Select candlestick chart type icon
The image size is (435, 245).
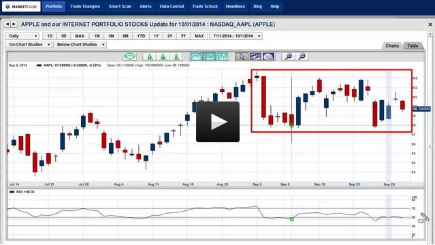pos(209,56)
